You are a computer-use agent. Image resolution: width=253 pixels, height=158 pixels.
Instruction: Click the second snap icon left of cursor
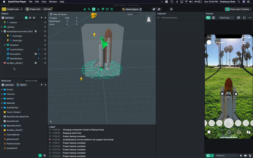(159, 9)
